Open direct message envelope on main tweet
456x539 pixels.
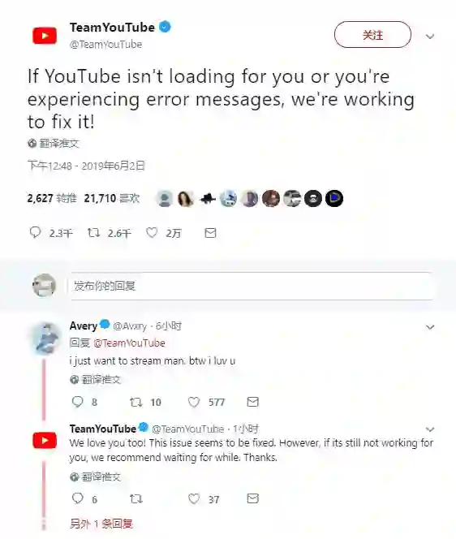(x=210, y=233)
